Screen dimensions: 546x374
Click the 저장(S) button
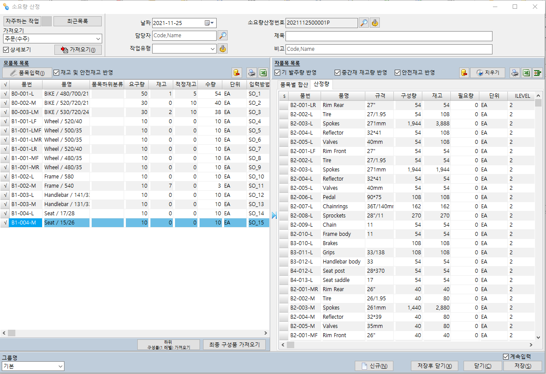[522, 366]
